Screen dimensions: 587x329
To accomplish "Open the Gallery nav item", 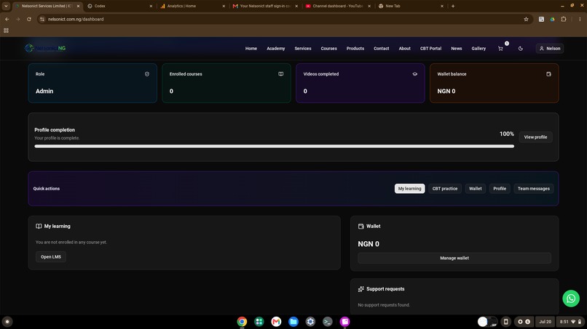I will point(478,49).
